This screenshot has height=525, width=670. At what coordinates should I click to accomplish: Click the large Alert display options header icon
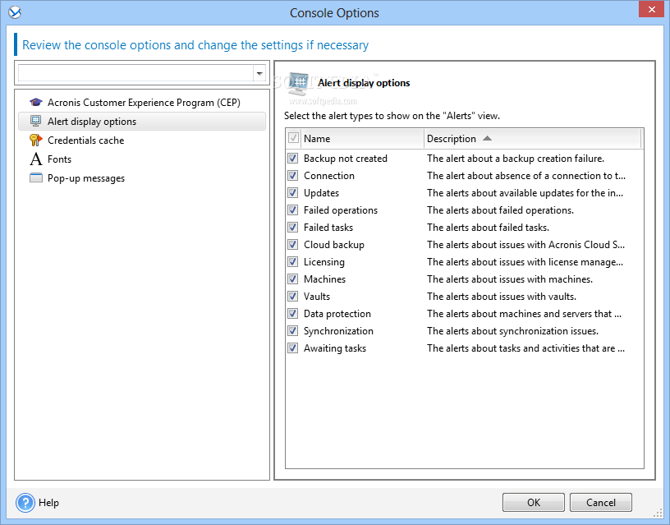[298, 82]
